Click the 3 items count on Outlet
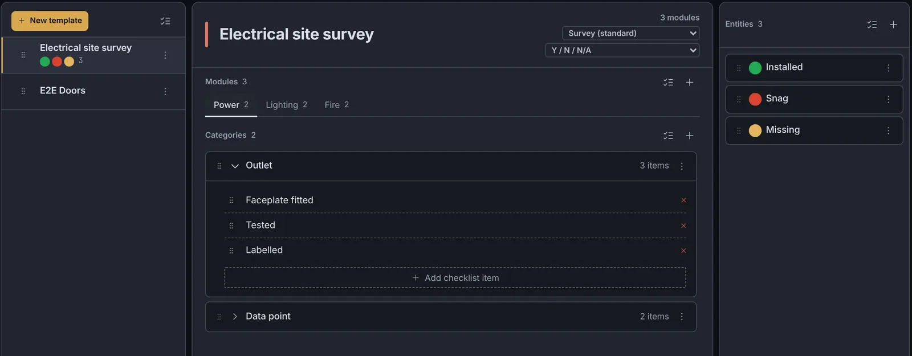 (x=654, y=166)
